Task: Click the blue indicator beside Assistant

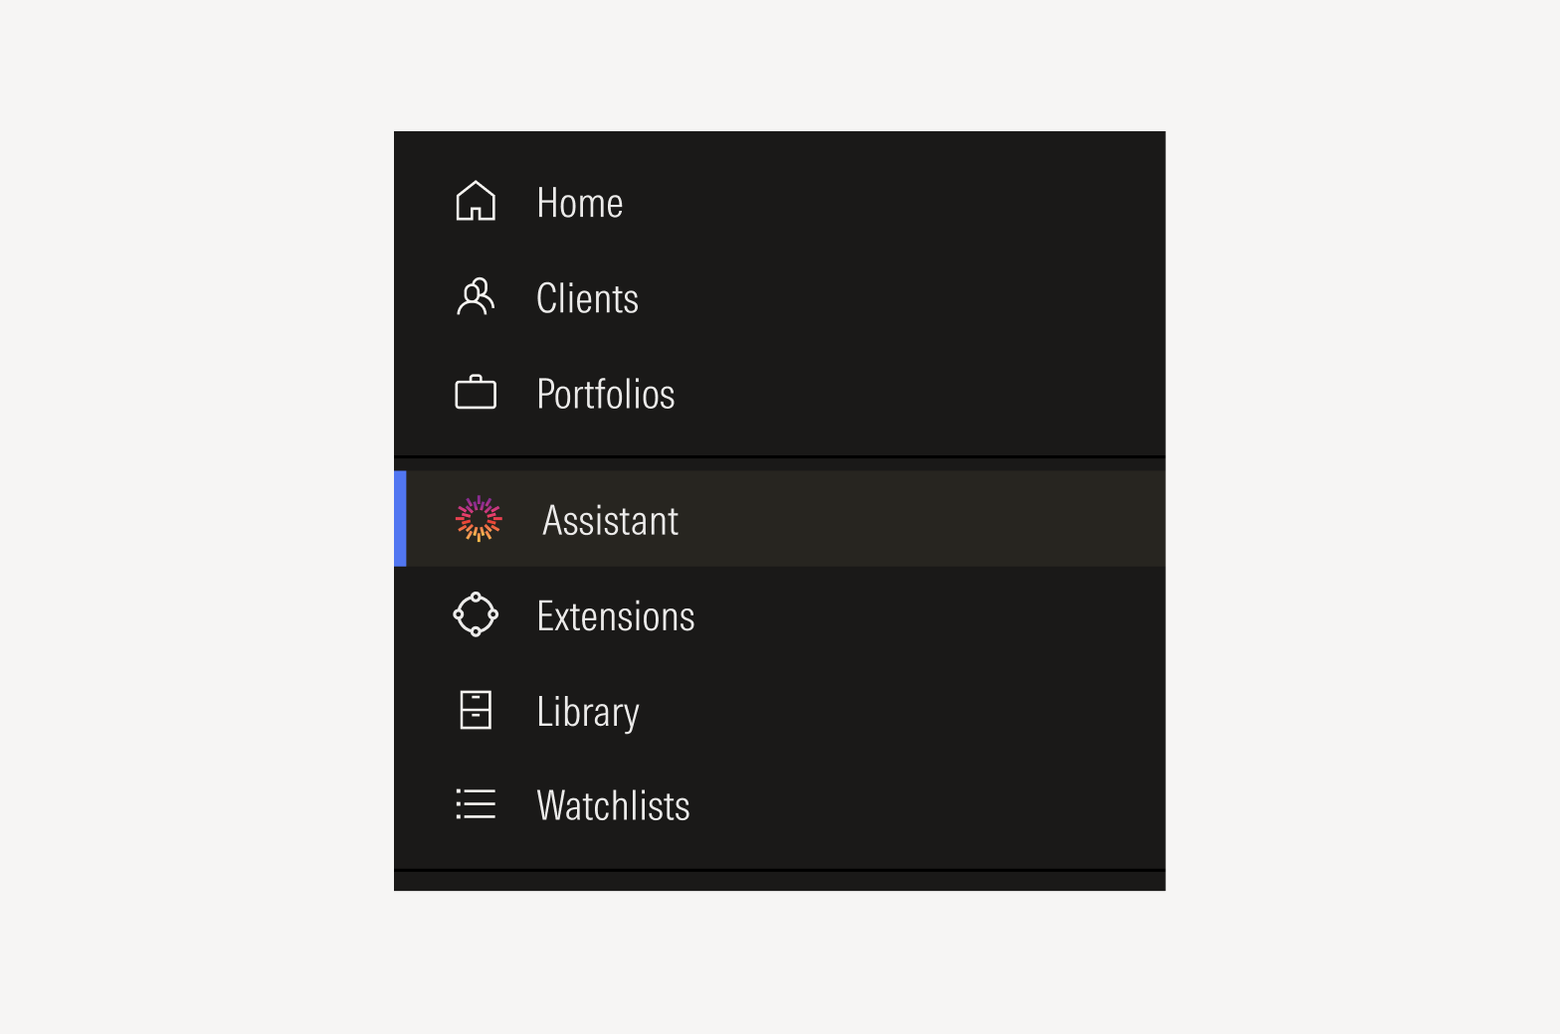Action: coord(402,518)
